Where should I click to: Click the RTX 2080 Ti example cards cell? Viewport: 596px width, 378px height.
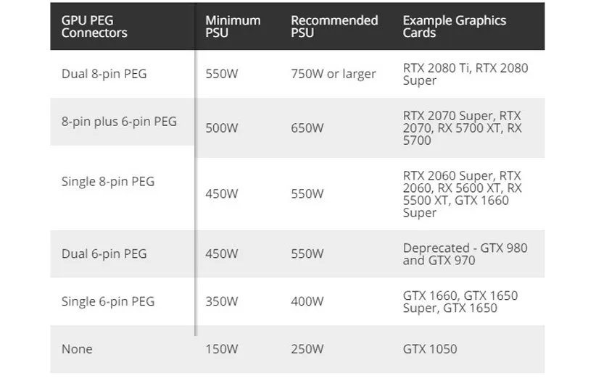[x=465, y=74]
